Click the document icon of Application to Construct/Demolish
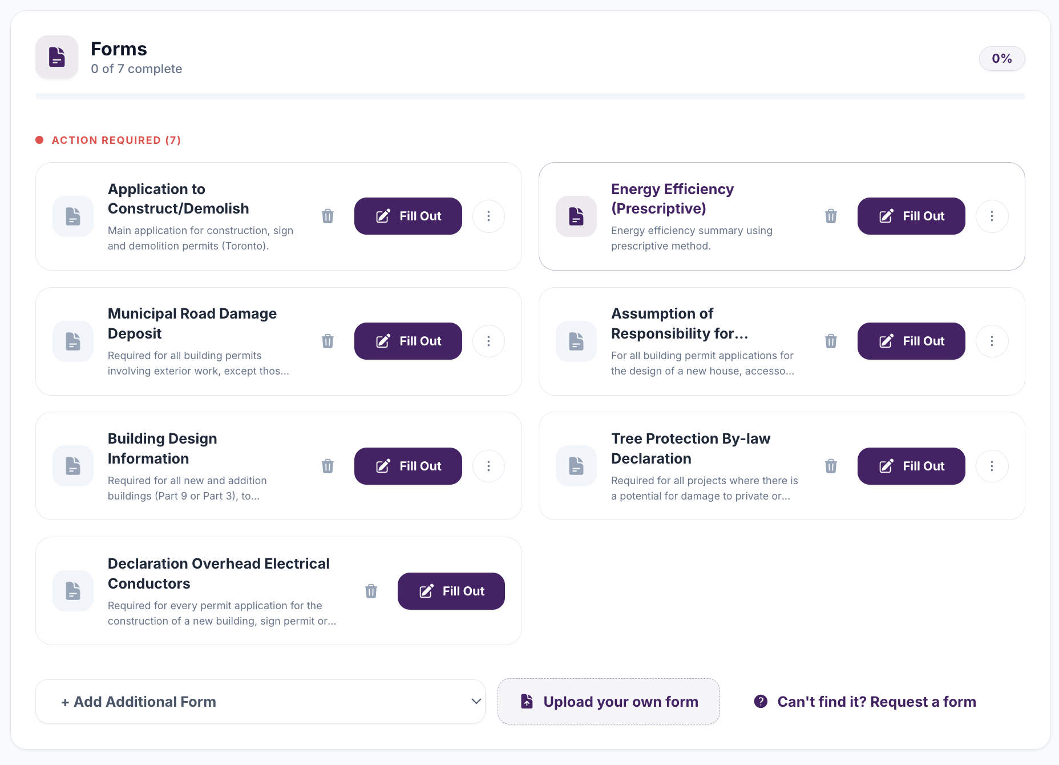The height and width of the screenshot is (765, 1059). point(73,216)
